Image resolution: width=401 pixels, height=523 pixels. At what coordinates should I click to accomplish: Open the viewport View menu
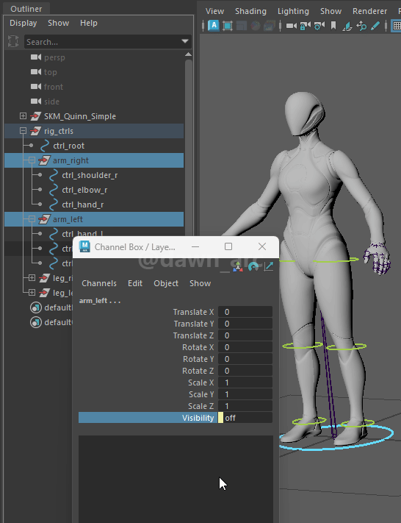(x=214, y=11)
